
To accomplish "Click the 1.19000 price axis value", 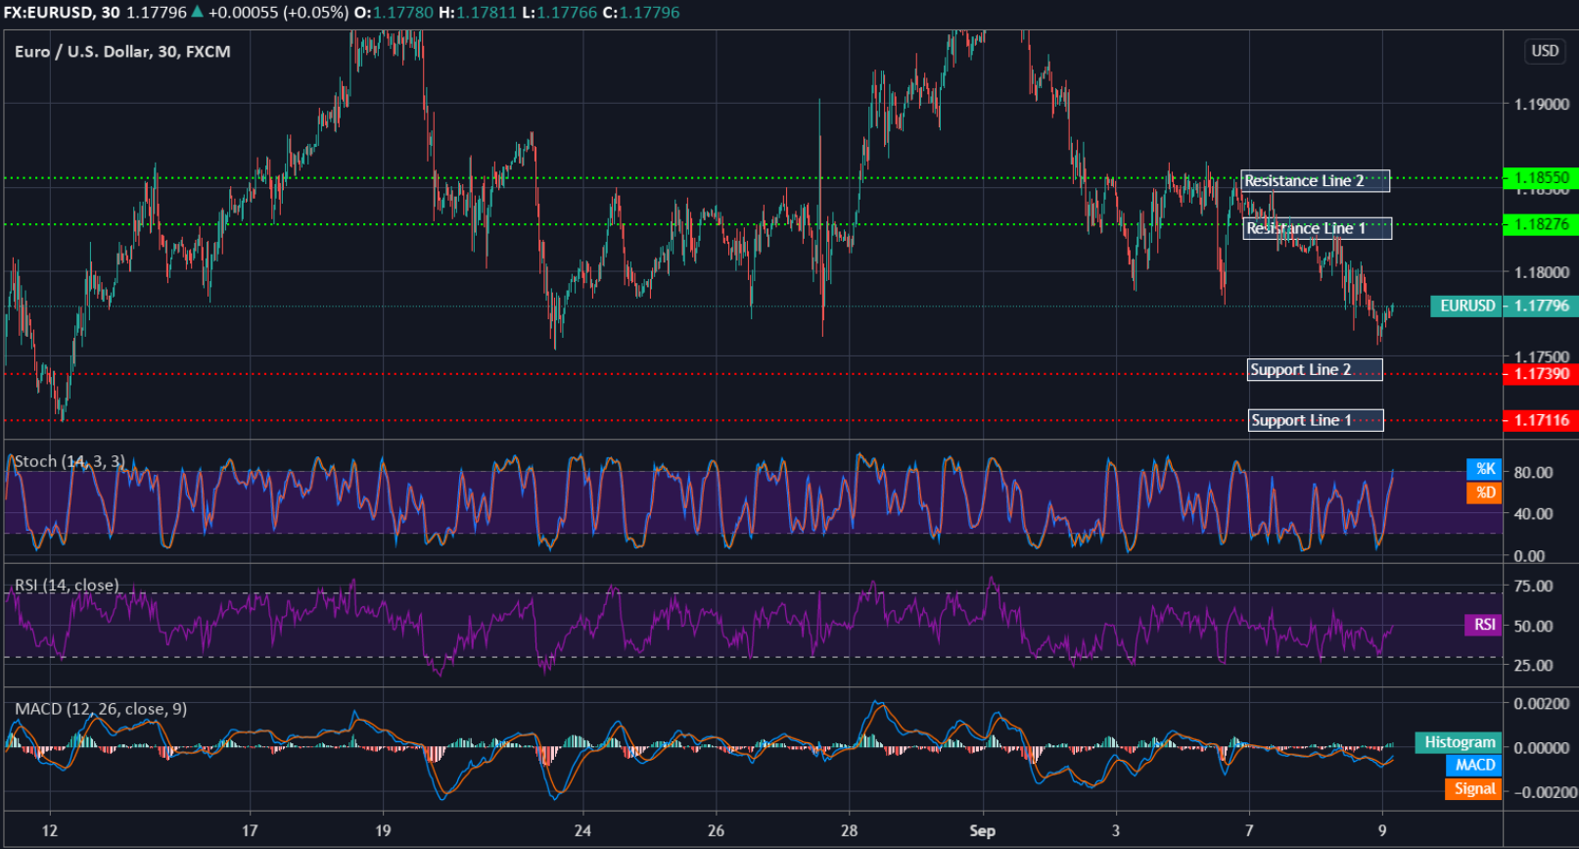I will point(1541,104).
